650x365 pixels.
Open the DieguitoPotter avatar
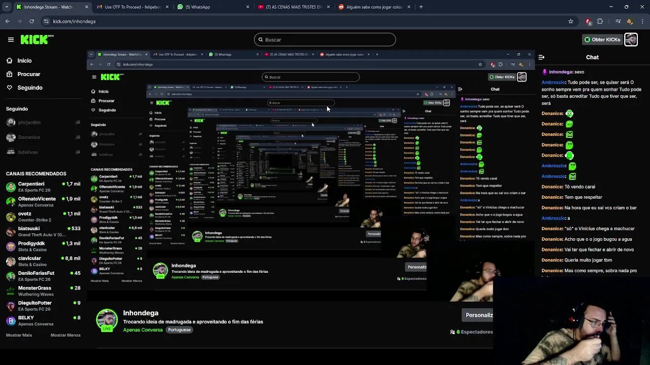(11, 306)
